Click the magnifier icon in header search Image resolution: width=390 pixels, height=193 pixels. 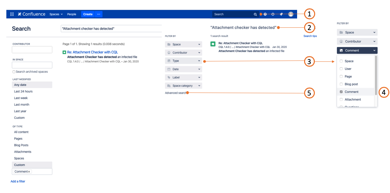click(255, 14)
